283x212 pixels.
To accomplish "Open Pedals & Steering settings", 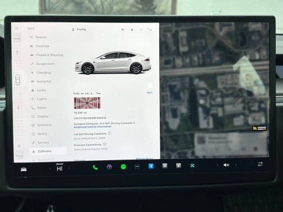I will click(47, 55).
